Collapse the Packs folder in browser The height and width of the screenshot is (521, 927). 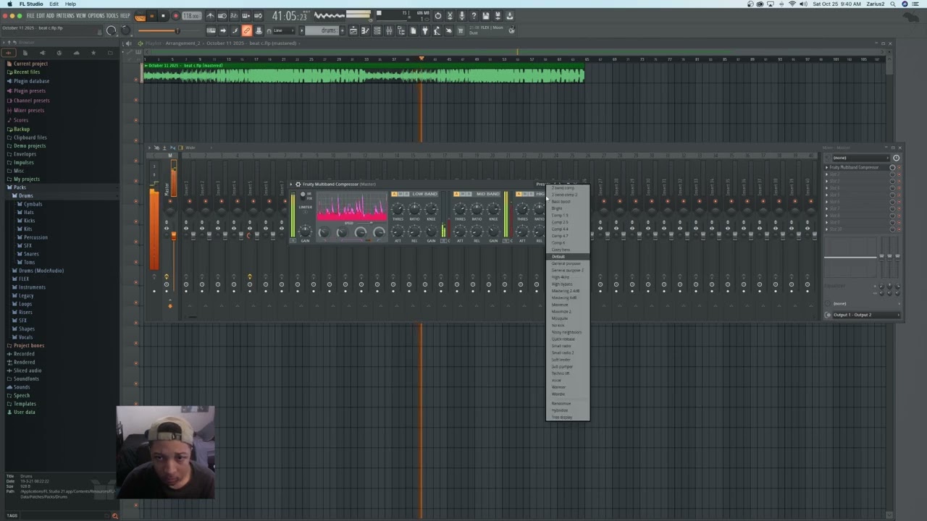pyautogui.click(x=20, y=187)
